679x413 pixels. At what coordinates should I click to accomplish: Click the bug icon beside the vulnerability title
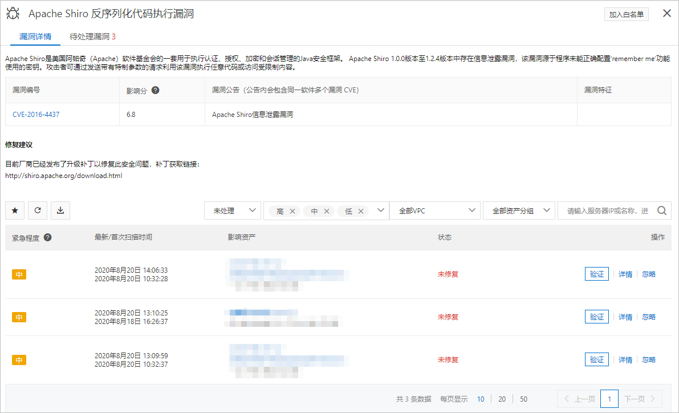[x=13, y=14]
